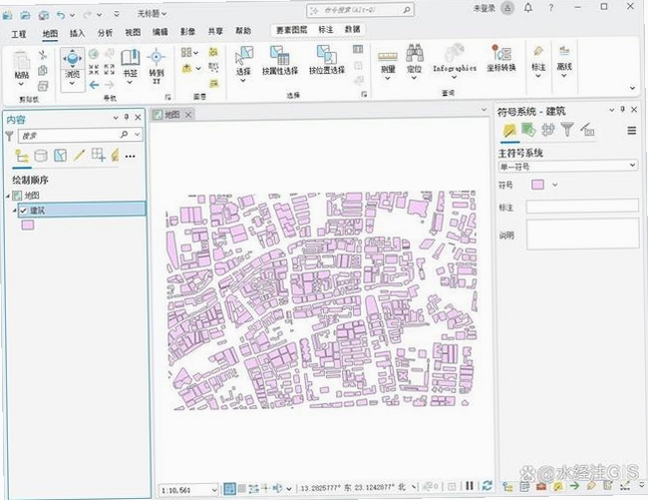Expand the Paste (粘贴) dropdown arrow
The height and width of the screenshot is (500, 648).
21,84
